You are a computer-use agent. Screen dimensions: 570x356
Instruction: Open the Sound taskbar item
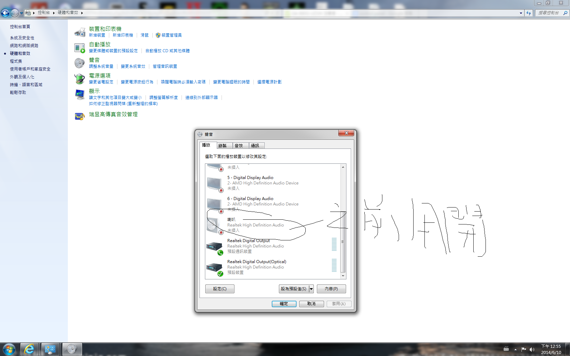click(72, 349)
